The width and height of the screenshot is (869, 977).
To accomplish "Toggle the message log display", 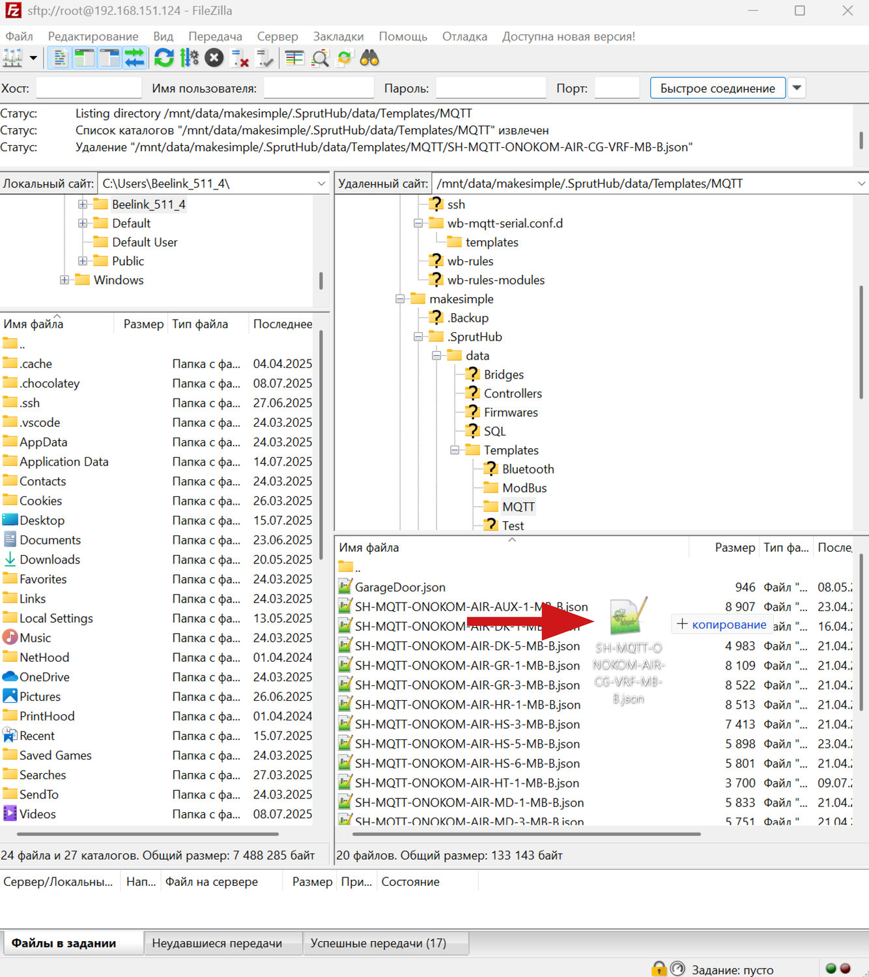I will (59, 59).
